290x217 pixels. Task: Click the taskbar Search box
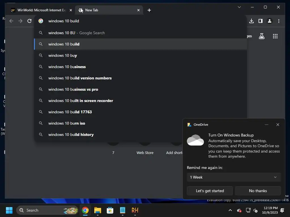(x=47, y=210)
